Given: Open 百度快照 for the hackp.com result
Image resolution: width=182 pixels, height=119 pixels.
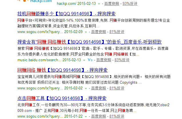Looking at the screenshot, I should coord(112,4).
